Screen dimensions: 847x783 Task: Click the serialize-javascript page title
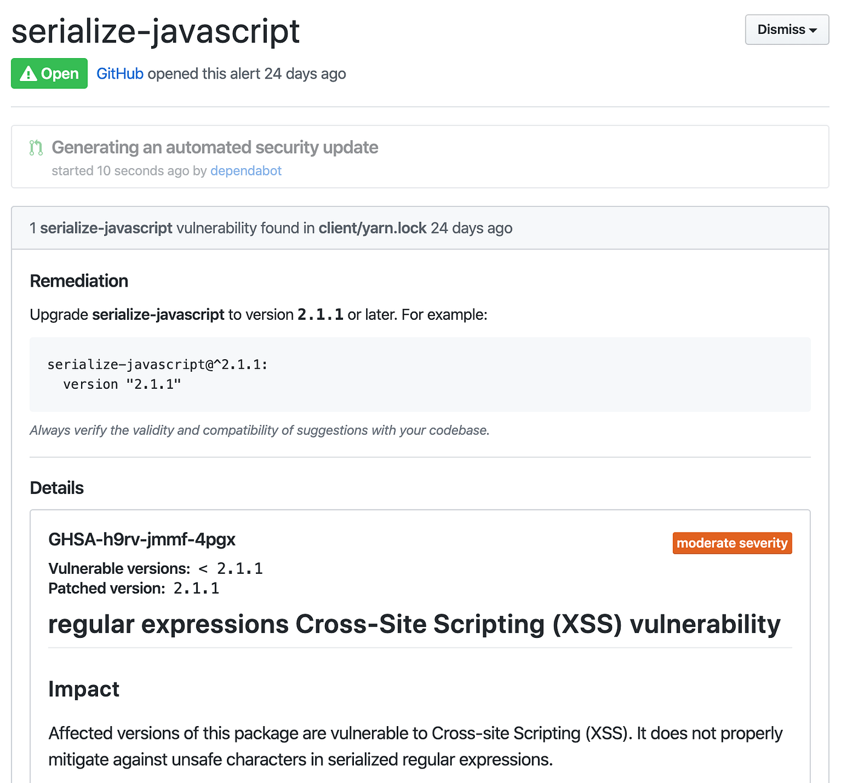pos(156,31)
